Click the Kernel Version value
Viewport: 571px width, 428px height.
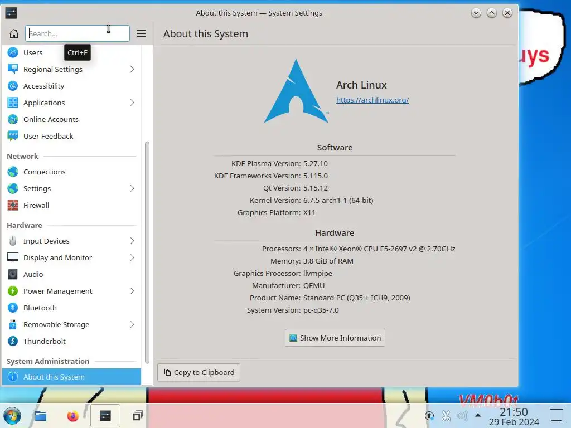pos(338,200)
